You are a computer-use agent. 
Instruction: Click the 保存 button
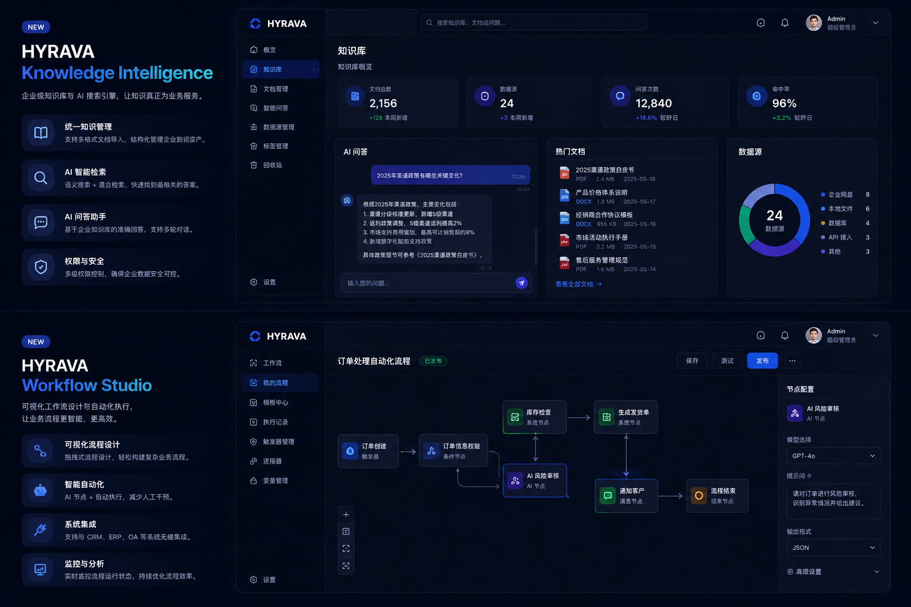pos(692,360)
